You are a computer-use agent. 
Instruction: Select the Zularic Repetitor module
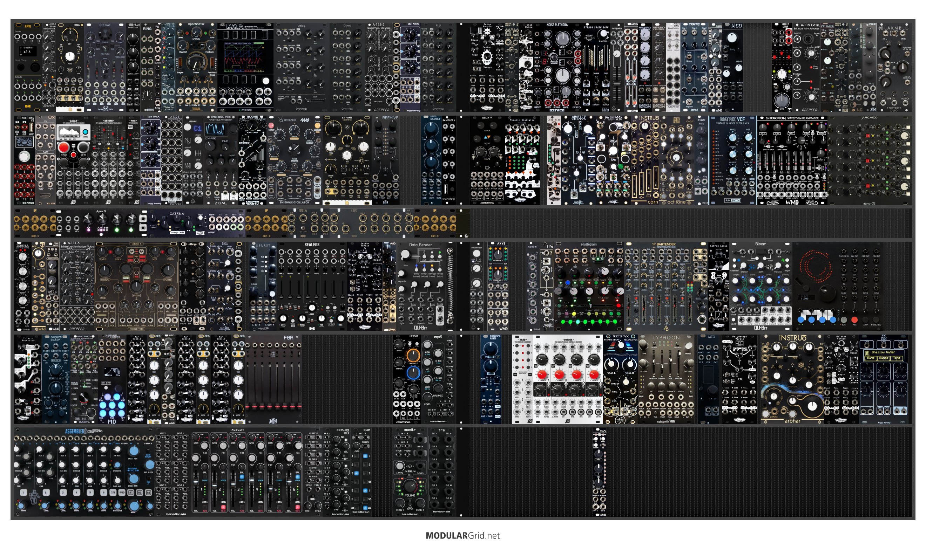tap(28, 379)
